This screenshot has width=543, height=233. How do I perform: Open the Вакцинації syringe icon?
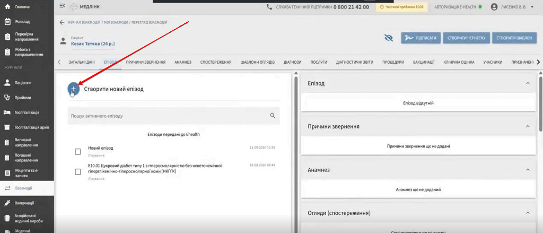(x=7, y=203)
